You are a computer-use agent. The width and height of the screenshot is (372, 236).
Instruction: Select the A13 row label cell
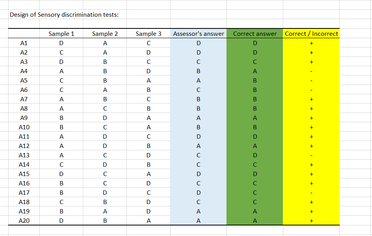(x=24, y=155)
